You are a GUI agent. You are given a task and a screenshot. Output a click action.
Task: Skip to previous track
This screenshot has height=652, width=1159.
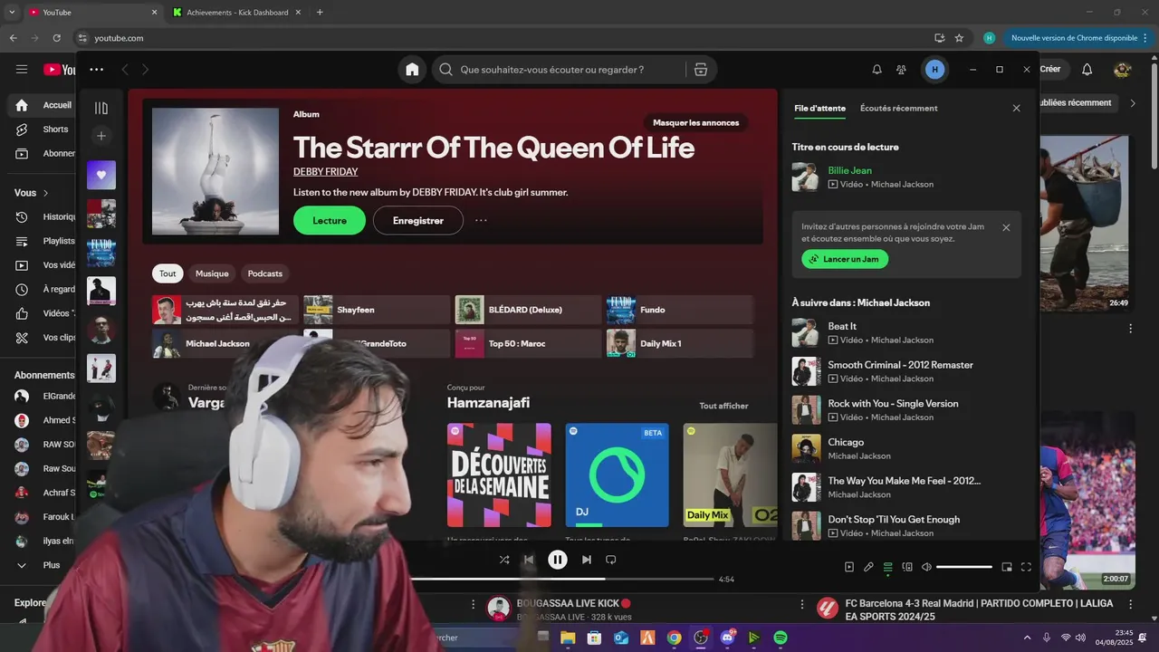coord(530,560)
